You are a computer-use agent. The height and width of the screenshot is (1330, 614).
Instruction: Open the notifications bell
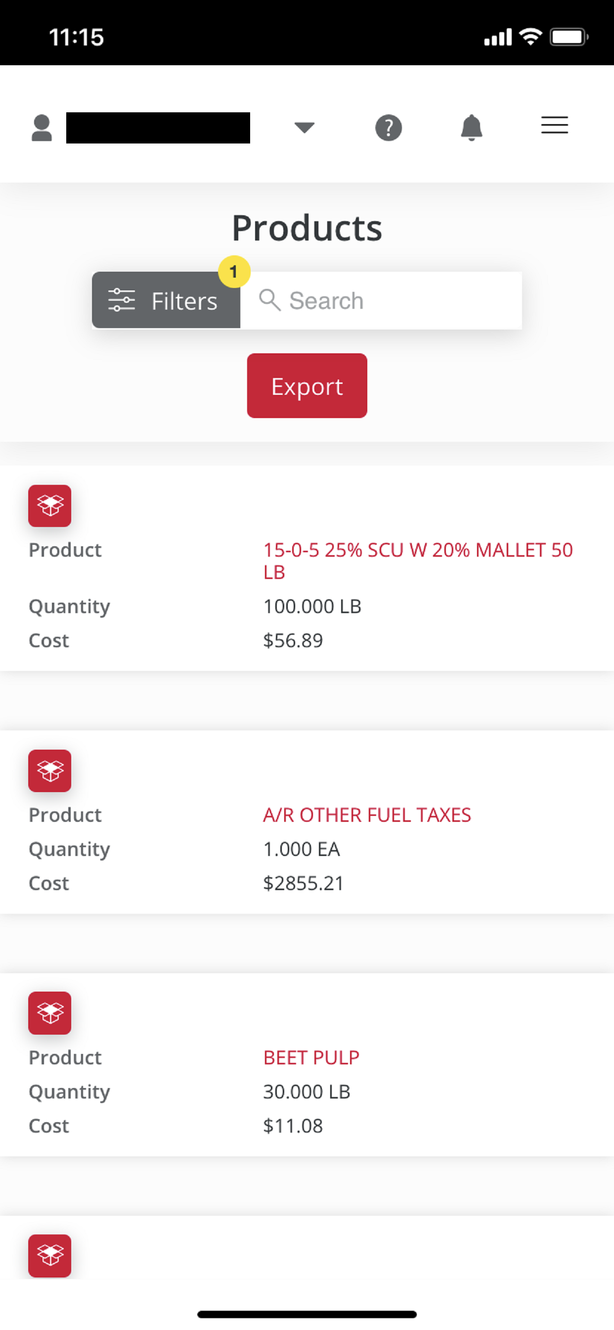(x=471, y=128)
